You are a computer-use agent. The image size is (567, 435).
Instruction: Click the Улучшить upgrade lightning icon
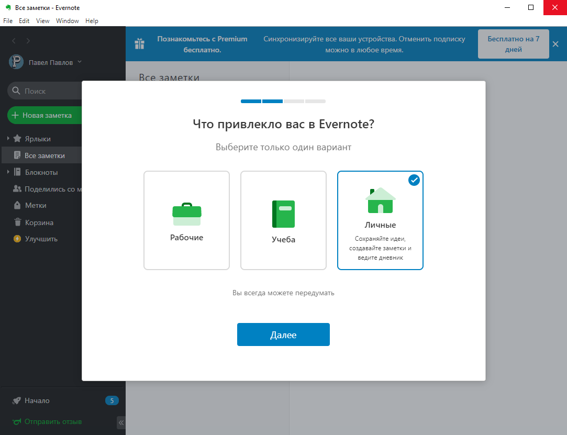click(17, 239)
